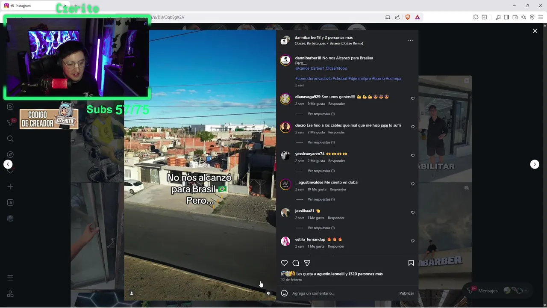Open the emoji picker in comment box
This screenshot has width=547, height=308.
[284, 293]
